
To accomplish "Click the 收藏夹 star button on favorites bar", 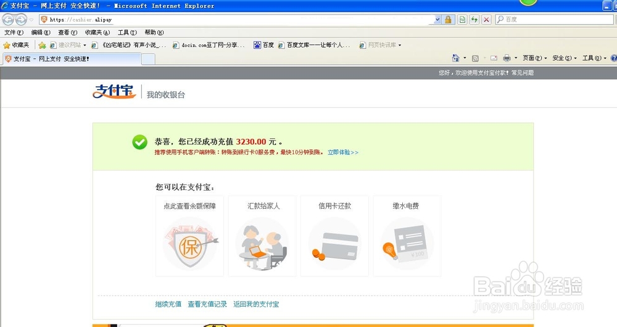I will point(16,45).
